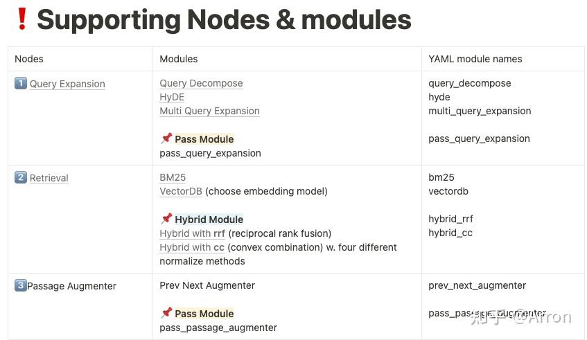
Task: Click the pushpin in Query Expansion row
Action: pyautogui.click(x=166, y=138)
